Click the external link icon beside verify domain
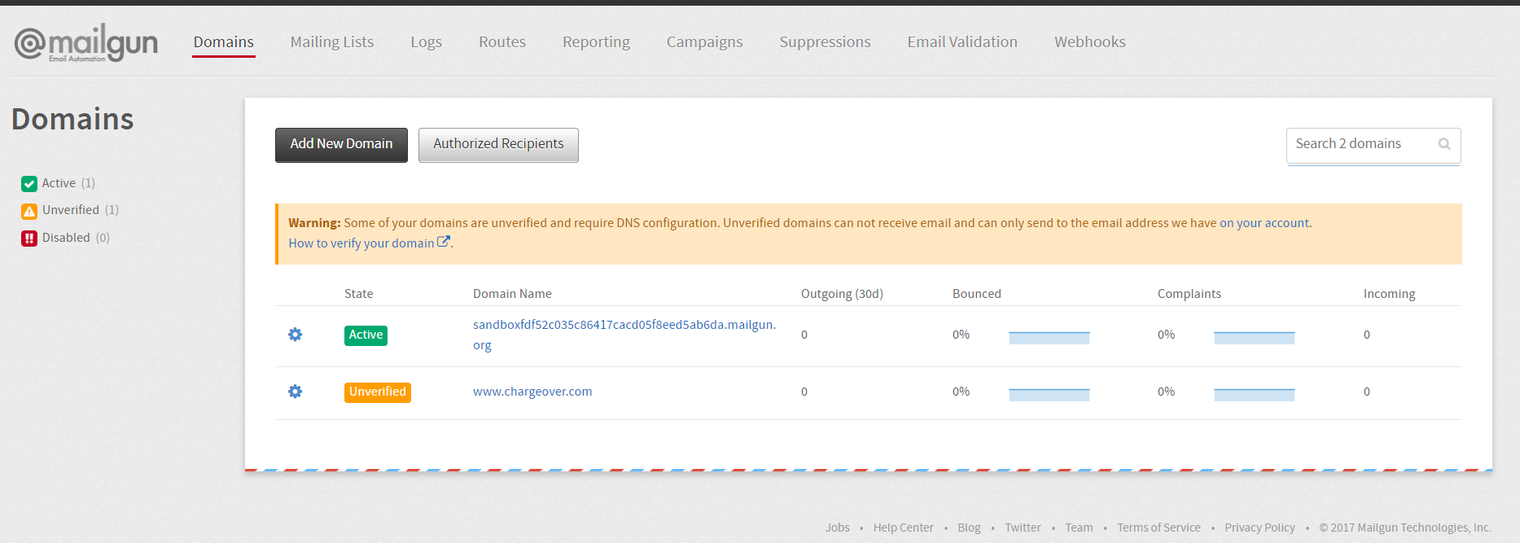This screenshot has width=1520, height=543. pyautogui.click(x=444, y=242)
